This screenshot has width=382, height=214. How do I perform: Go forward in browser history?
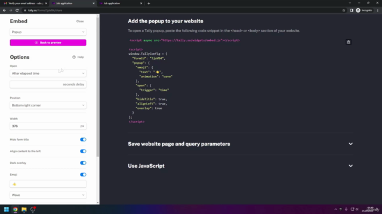(x=11, y=11)
